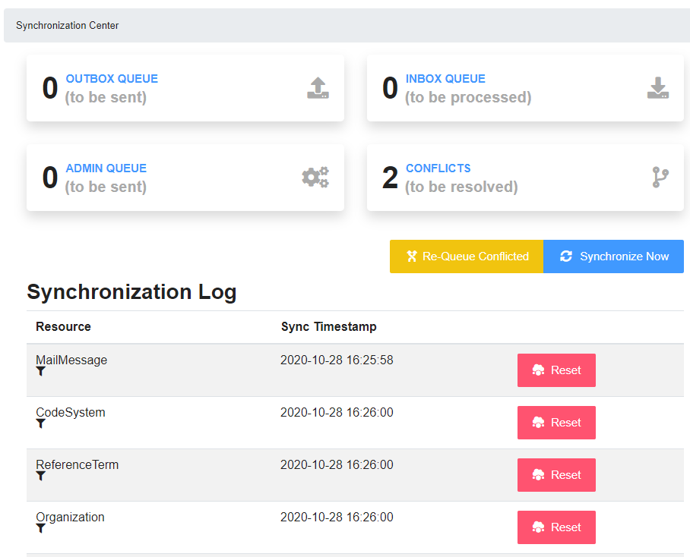
Task: Click the Synchronize Now button
Action: click(613, 256)
